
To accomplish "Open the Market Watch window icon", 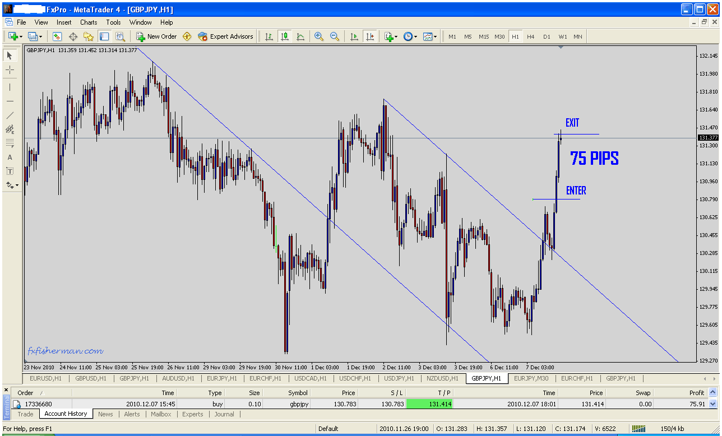I will (57, 36).
